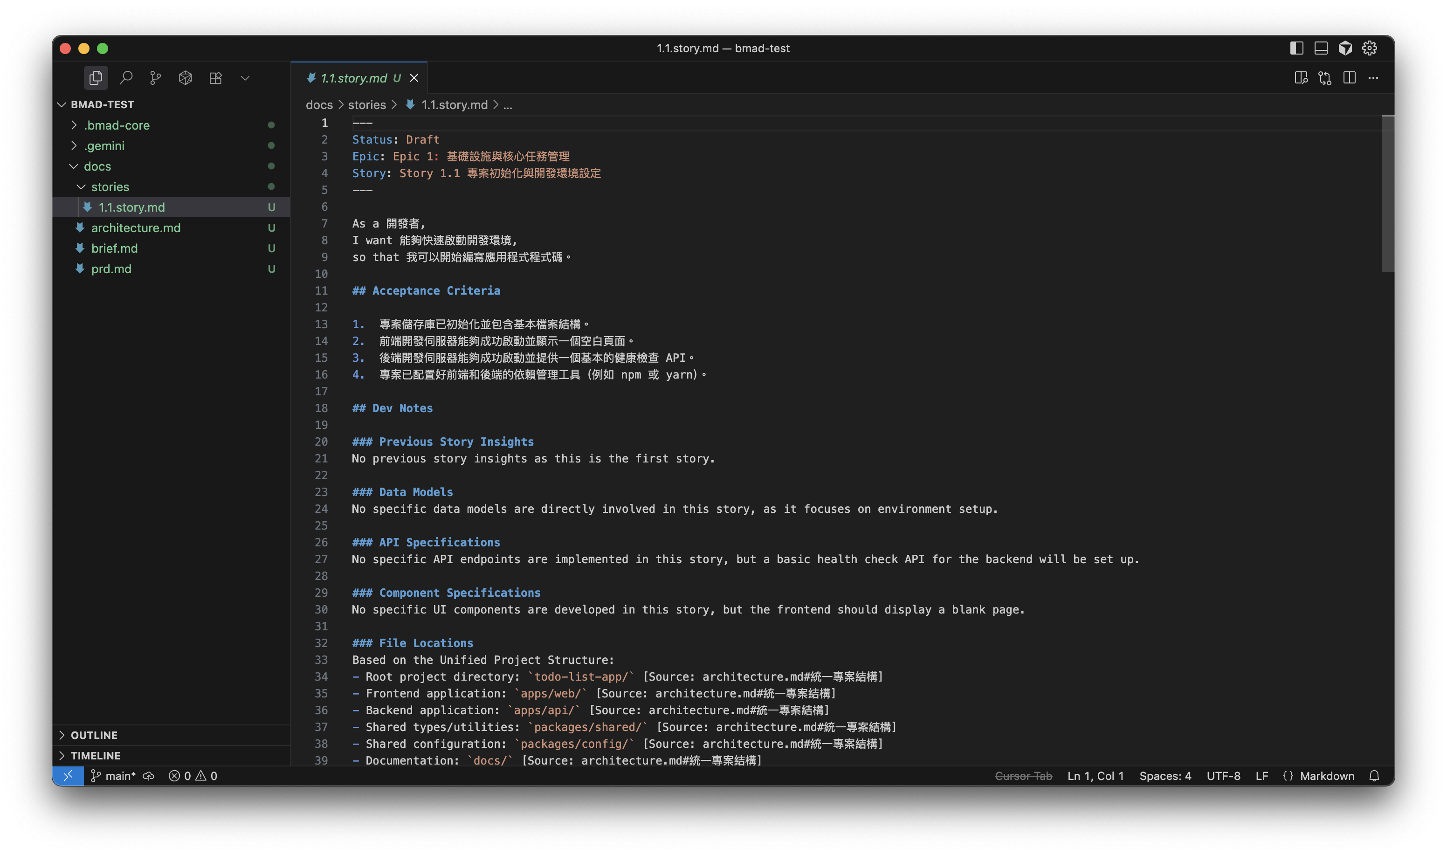Expand the TIMELINE section

(x=172, y=755)
